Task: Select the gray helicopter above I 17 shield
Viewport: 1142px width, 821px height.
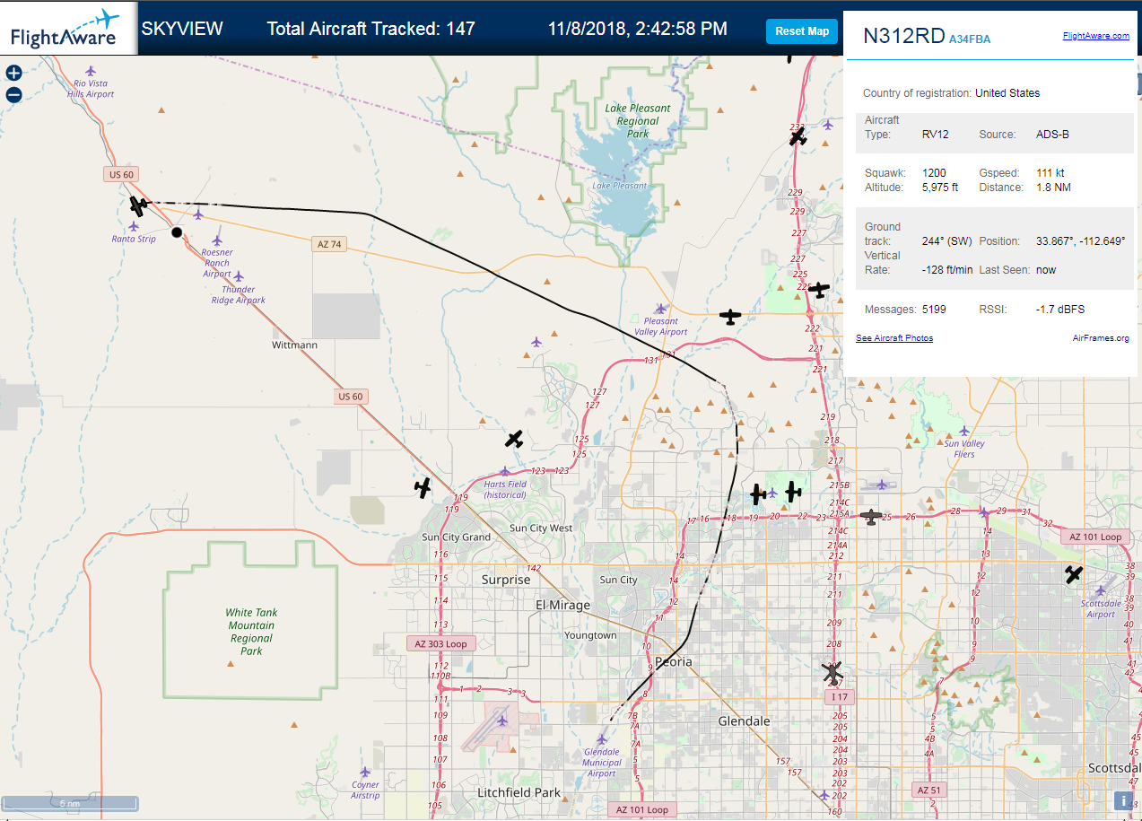Action: tap(833, 671)
